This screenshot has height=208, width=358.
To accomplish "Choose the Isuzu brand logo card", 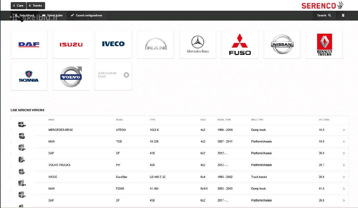I will point(71,45).
